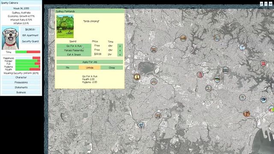Image resolution: width=274 pixels, height=154 pixels.
Task: Select the dark striped building map icon
Action: [226, 70]
